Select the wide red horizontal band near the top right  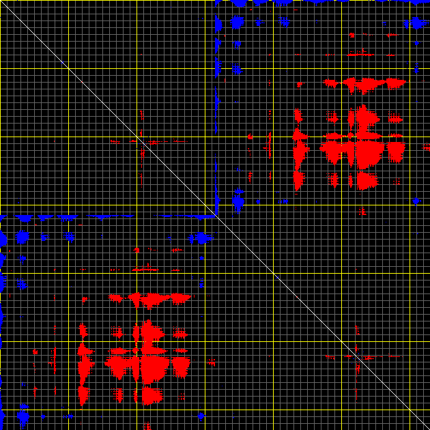click(x=365, y=84)
